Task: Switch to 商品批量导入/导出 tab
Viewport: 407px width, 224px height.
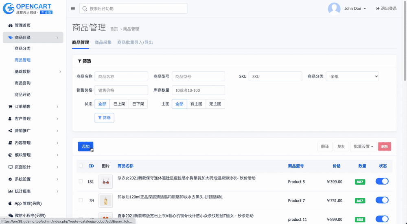Action: [135, 42]
